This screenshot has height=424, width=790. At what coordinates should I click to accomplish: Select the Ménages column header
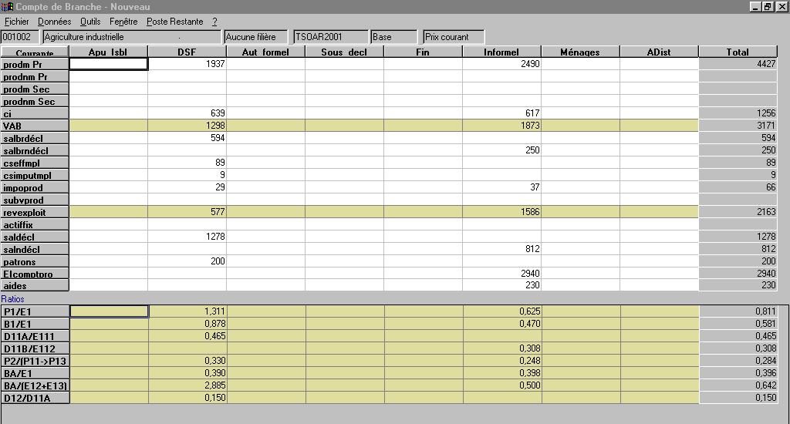click(580, 52)
